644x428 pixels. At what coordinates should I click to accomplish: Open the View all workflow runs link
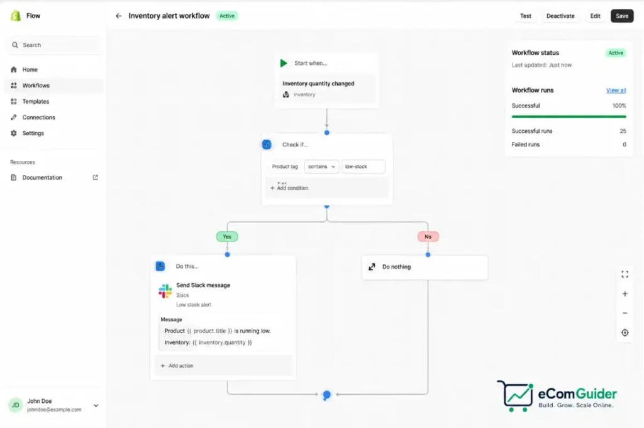(616, 91)
